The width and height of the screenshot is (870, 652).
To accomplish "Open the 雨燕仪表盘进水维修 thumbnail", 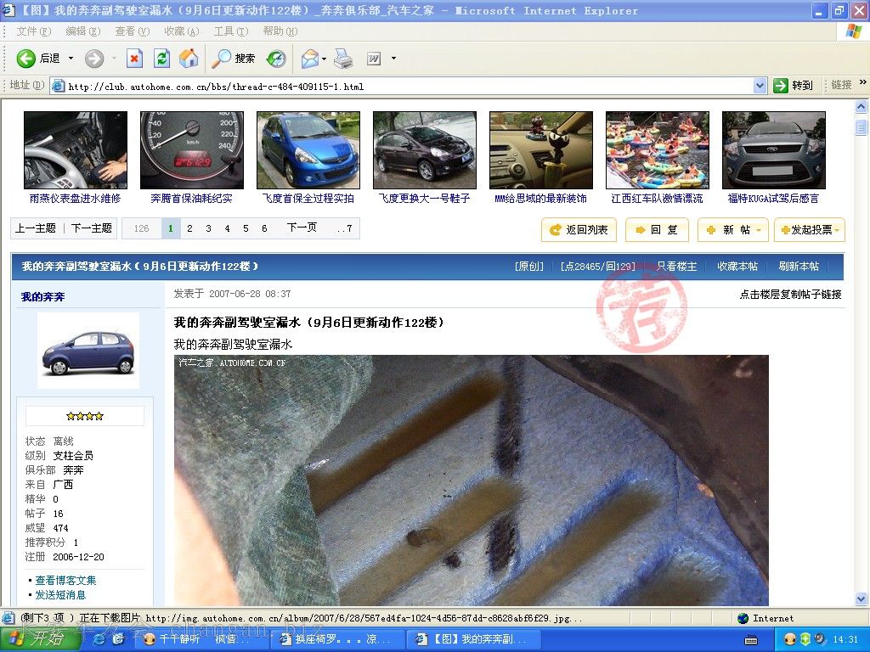I will [x=76, y=150].
